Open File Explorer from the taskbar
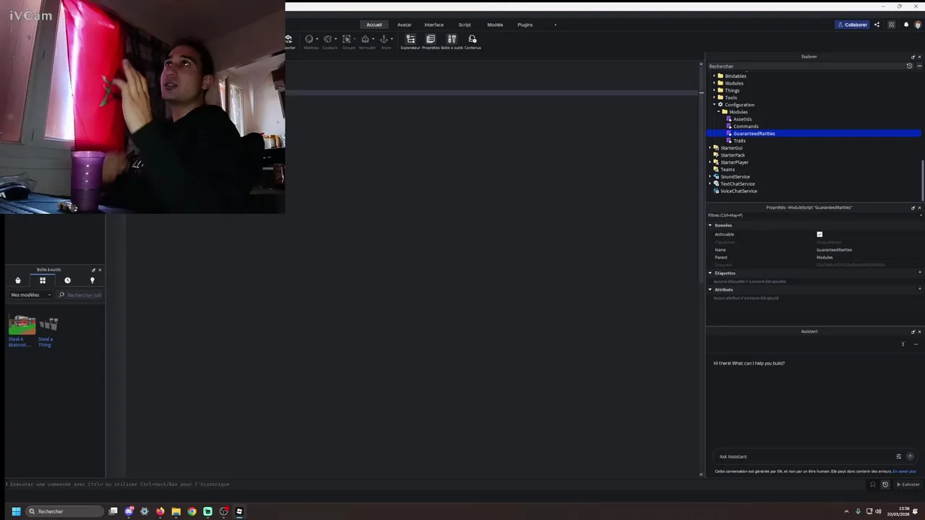This screenshot has height=520, width=925. pos(176,511)
